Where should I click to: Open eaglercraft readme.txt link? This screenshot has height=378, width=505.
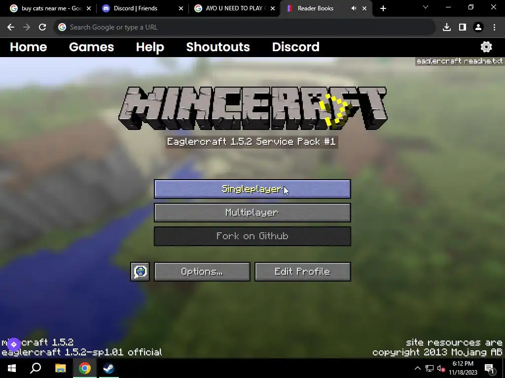(460, 61)
